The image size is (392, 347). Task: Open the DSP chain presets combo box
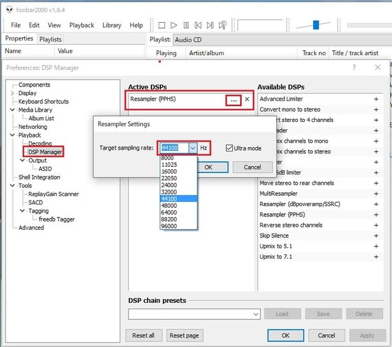[x=194, y=314]
